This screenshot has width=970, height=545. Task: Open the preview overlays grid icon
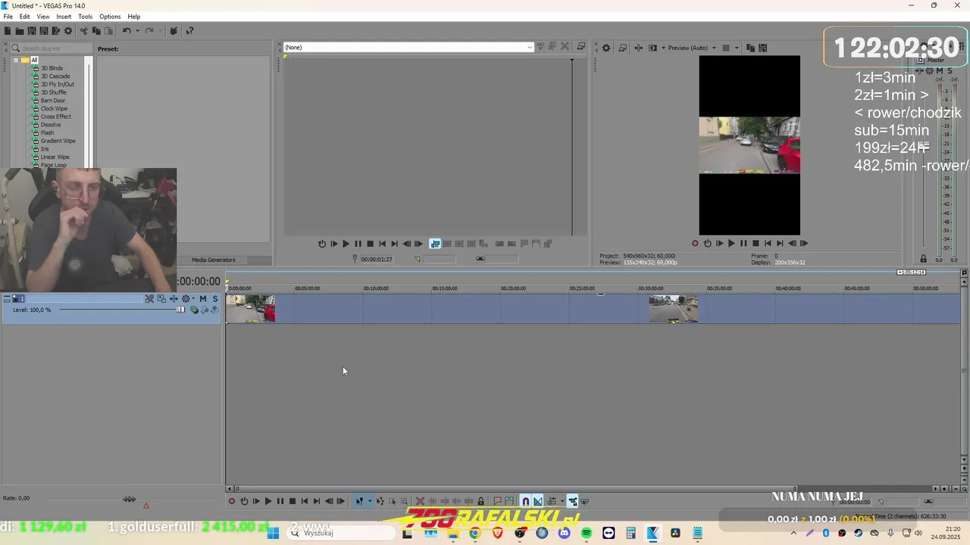coord(725,48)
